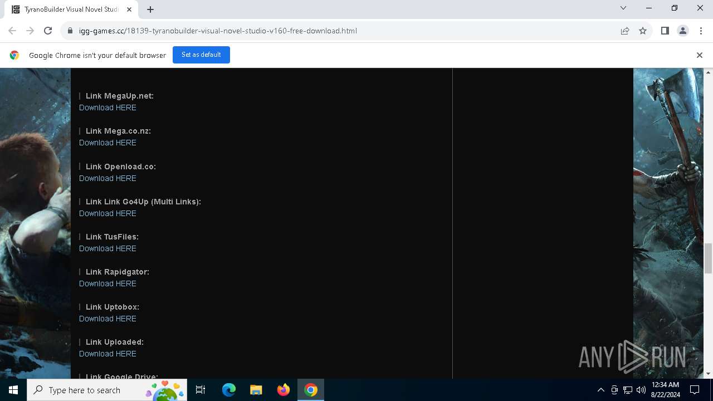Reload the page with the refresh icon
The image size is (713, 401).
click(48, 31)
